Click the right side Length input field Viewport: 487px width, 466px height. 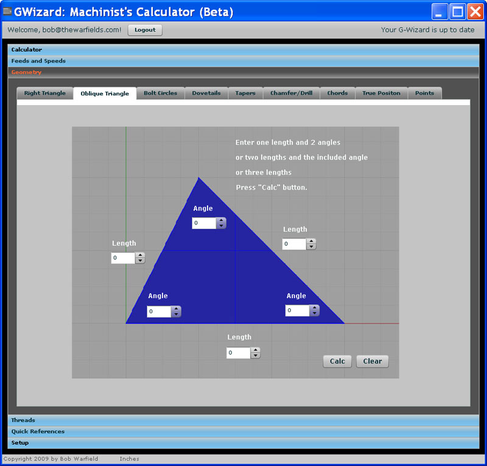point(294,244)
